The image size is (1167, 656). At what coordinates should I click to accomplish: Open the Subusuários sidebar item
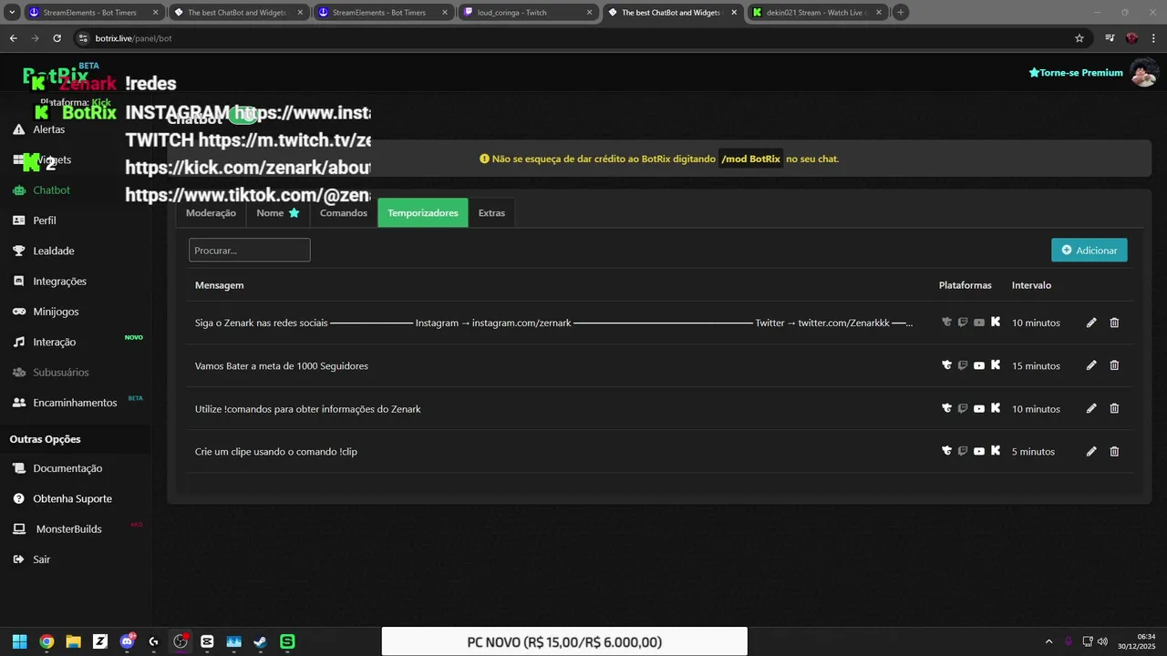(x=61, y=373)
